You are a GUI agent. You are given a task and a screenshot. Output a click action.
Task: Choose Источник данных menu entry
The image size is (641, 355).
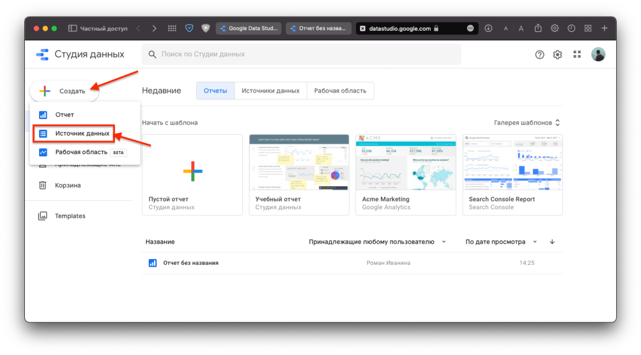click(x=73, y=133)
